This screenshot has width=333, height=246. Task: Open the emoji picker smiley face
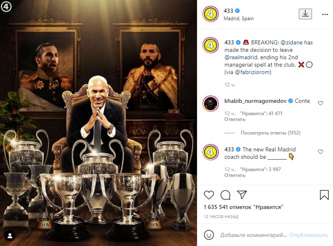click(x=209, y=235)
